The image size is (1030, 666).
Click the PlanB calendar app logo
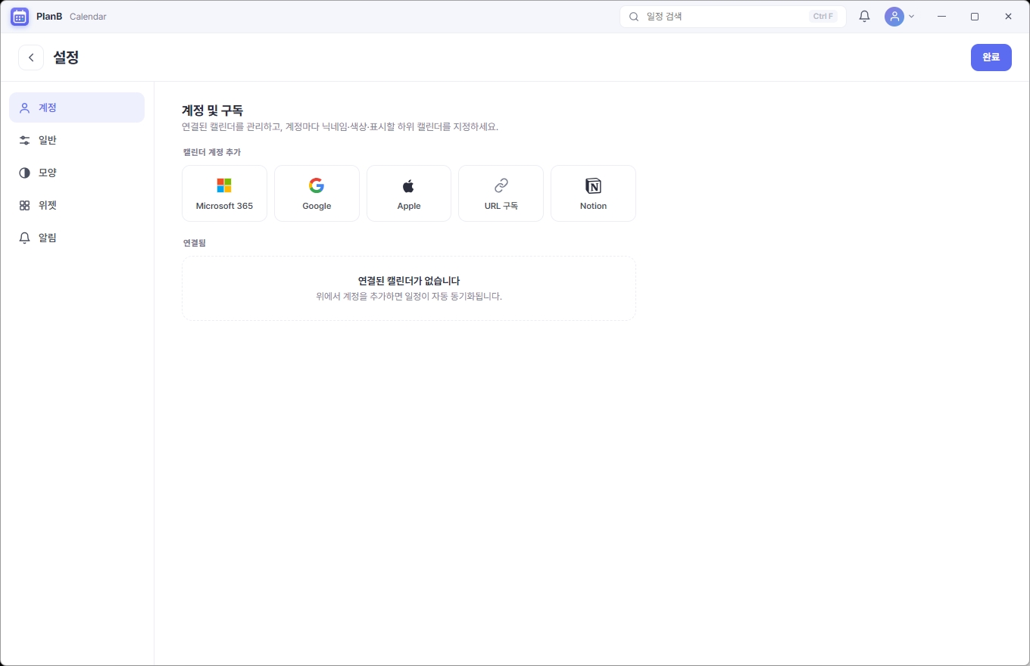[20, 17]
